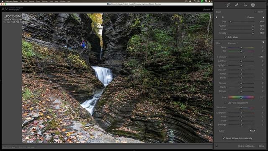This screenshot has height=151, width=268.
Task: Select the Crop Overlay tool icon
Action: pyautogui.click(x=228, y=5)
